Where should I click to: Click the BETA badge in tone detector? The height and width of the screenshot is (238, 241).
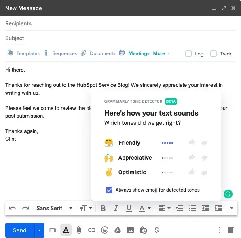point(171,101)
